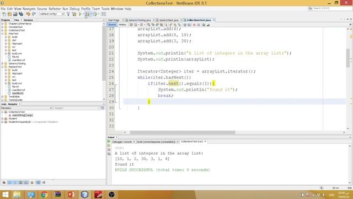Open the Refactor menu
The image size is (353, 199).
(55, 9)
